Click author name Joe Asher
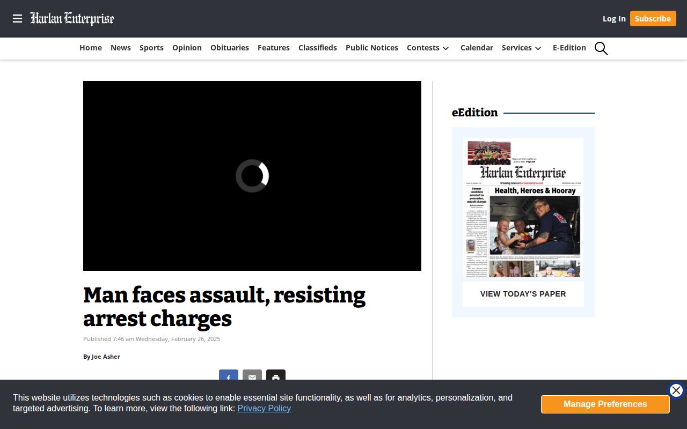Image resolution: width=687 pixels, height=429 pixels. (106, 357)
